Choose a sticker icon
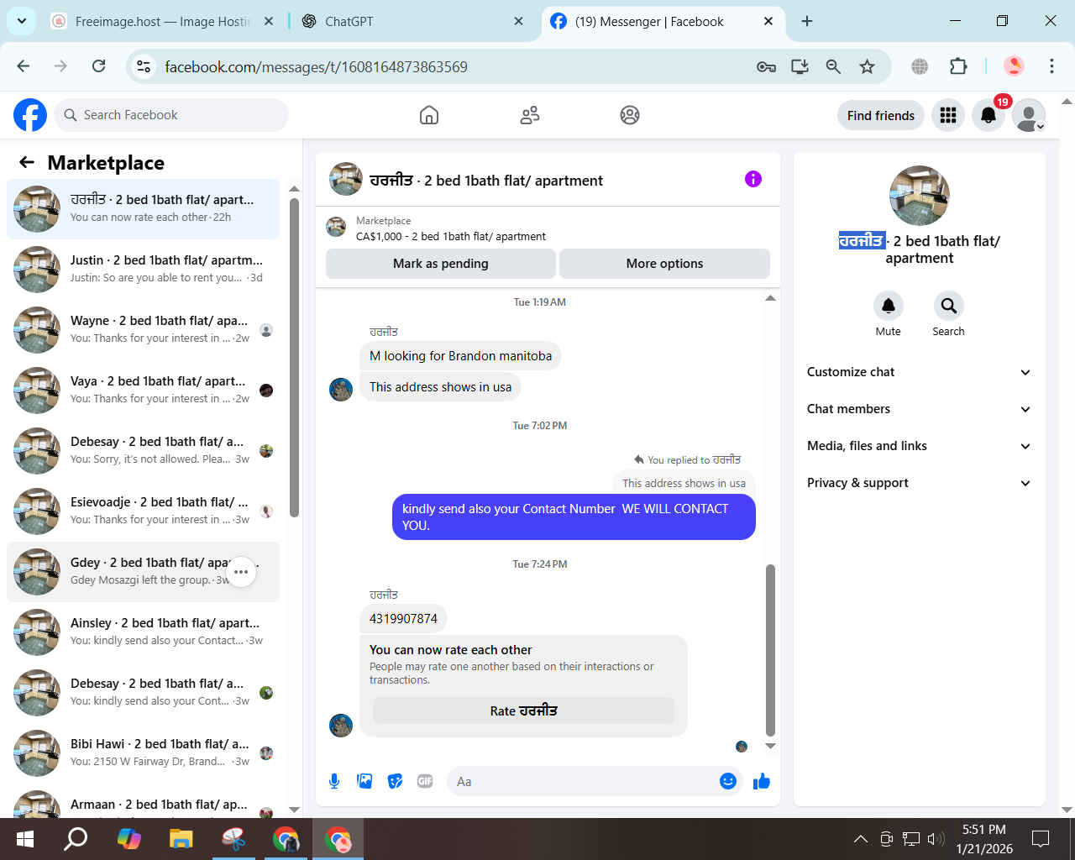 (395, 781)
